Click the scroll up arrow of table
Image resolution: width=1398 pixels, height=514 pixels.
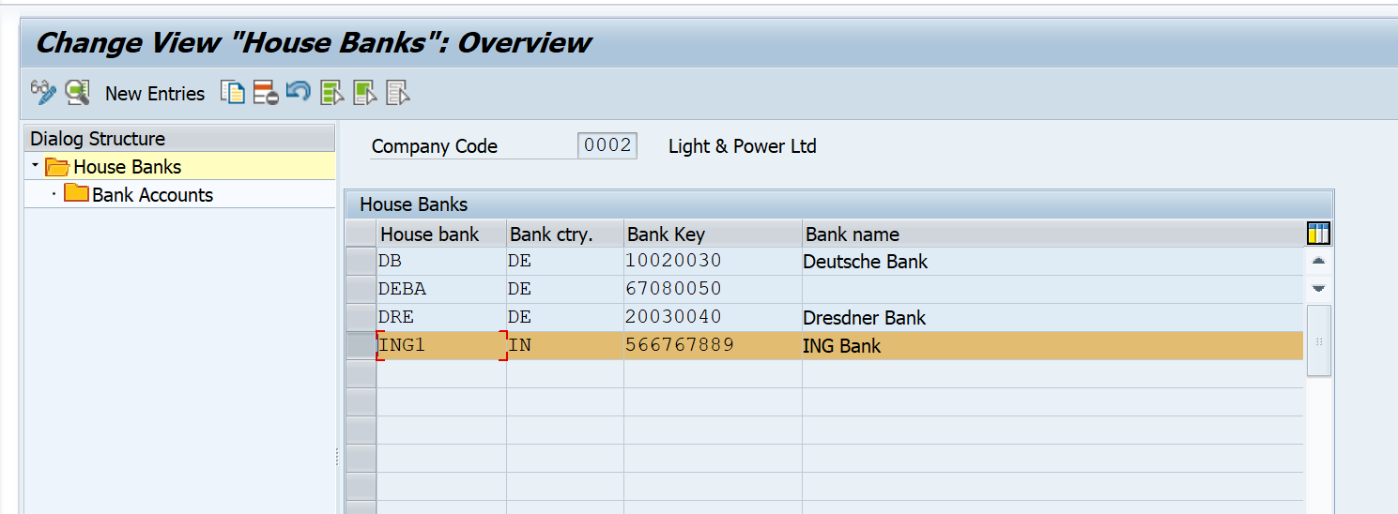(x=1318, y=261)
